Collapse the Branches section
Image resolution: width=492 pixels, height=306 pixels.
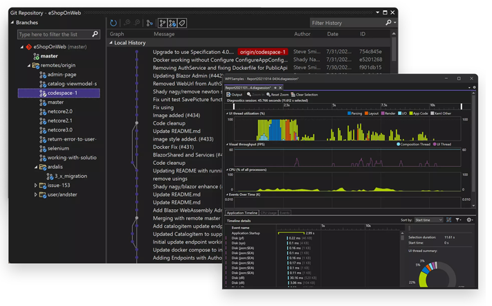12,23
